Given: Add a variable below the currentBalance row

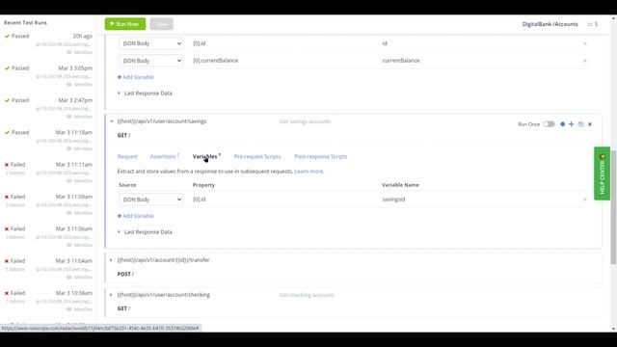Looking at the screenshot, I should coord(135,77).
